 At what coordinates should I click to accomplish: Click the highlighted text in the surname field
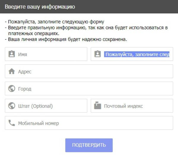click(137, 54)
